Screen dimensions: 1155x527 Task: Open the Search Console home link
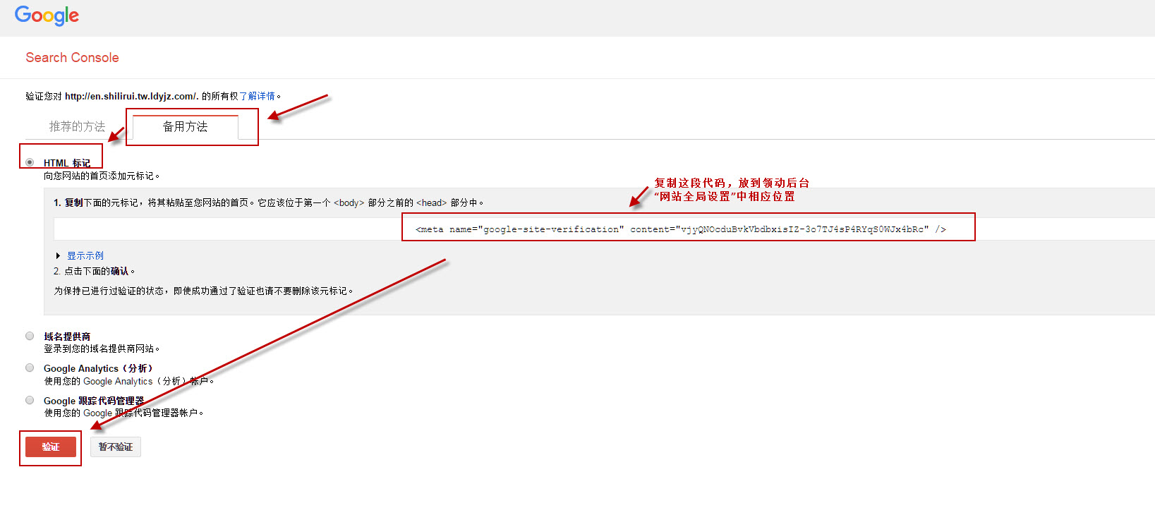click(72, 58)
